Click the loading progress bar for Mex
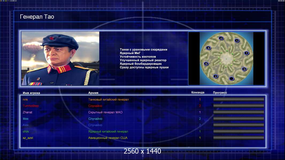 239,119
